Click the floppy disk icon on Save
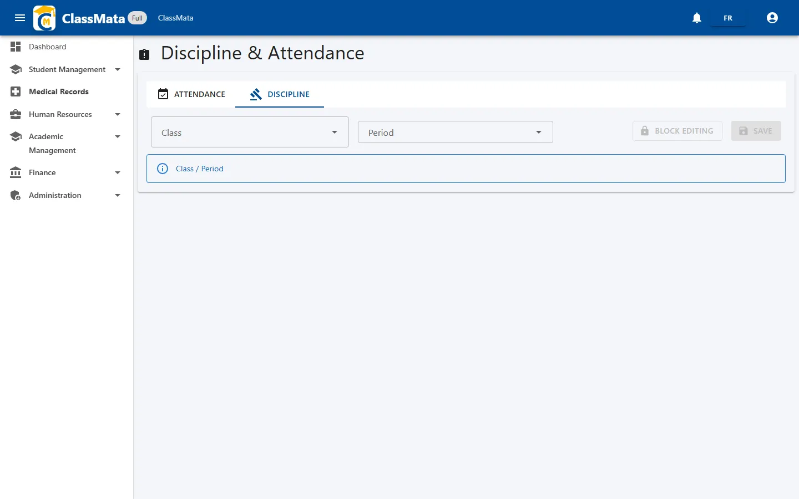Screen dimensions: 799x499 click(744, 131)
